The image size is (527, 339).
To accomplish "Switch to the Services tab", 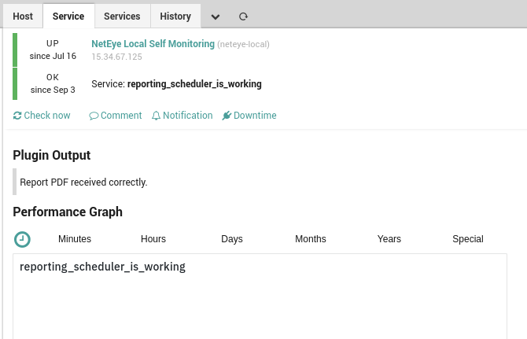I will [122, 17].
